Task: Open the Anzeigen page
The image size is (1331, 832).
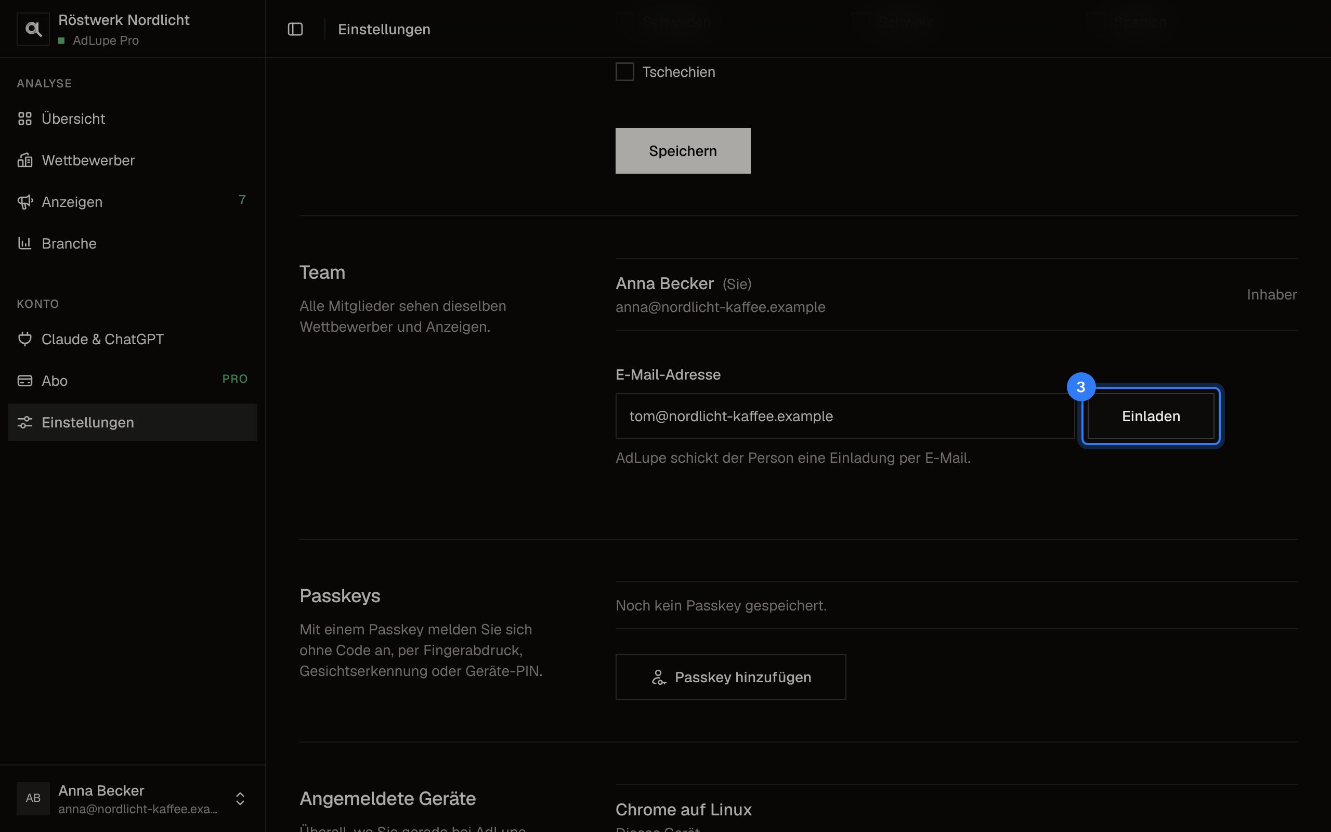Action: click(133, 202)
